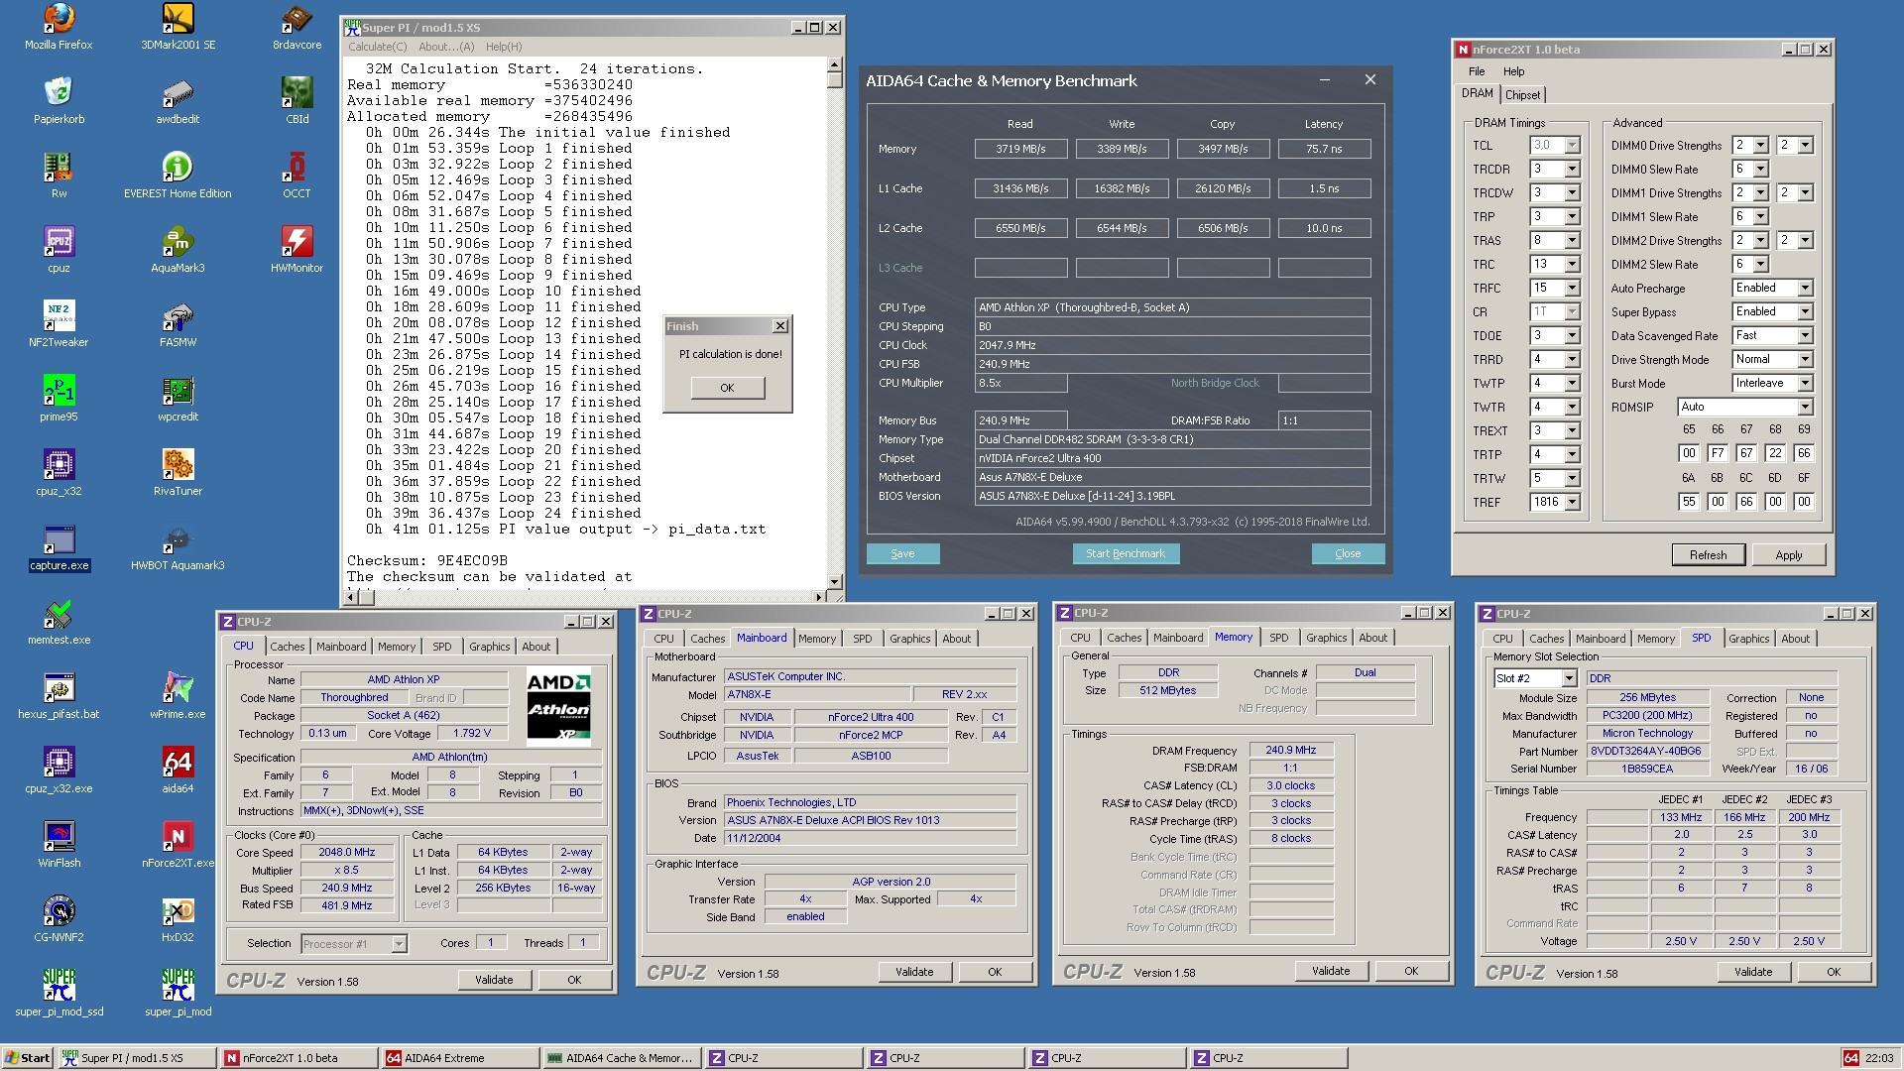The height and width of the screenshot is (1071, 1904).
Task: Click OK in the Finish dialog
Action: coord(727,388)
